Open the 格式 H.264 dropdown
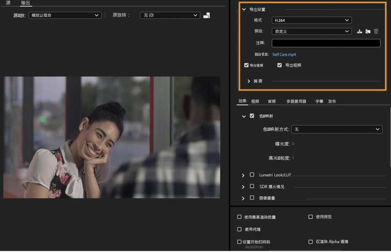 click(x=312, y=20)
